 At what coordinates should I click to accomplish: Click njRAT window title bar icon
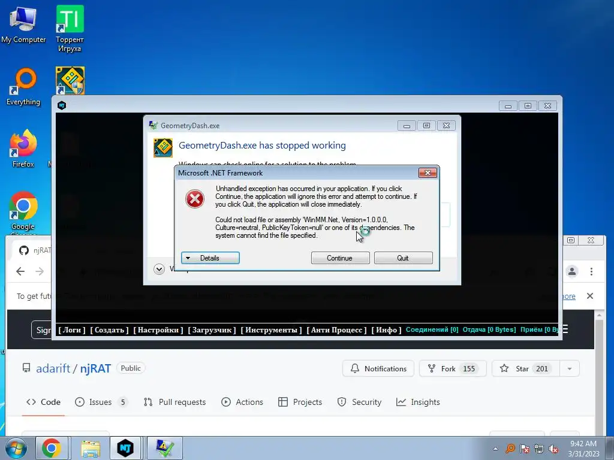click(62, 105)
